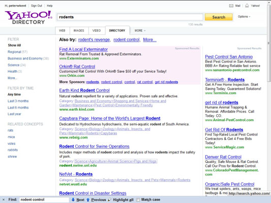Close the Find bar
Screen dimensions: 271x203
4,200
